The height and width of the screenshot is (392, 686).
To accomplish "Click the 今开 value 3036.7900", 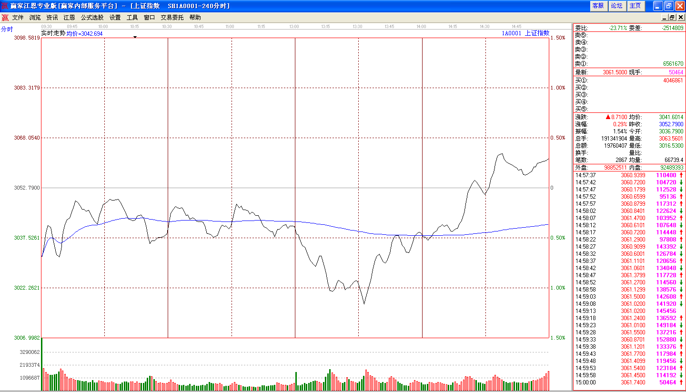I will coord(671,131).
